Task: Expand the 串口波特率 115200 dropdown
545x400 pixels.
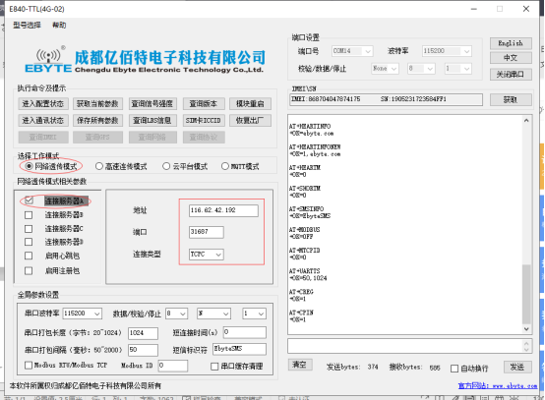Action: pyautogui.click(x=83, y=314)
